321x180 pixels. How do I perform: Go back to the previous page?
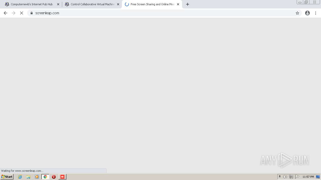[x=6, y=13]
